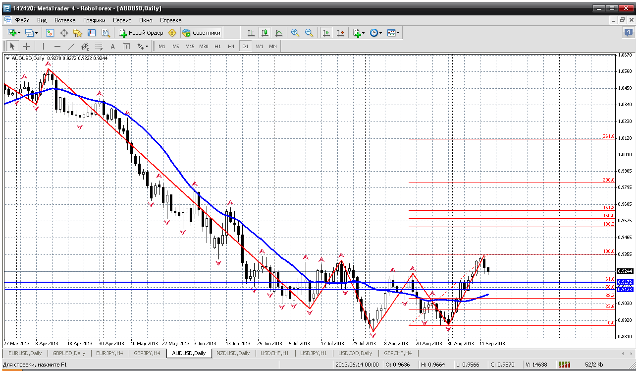Image resolution: width=638 pixels, height=371 pixels.
Task: Open the Market Watch window icon
Action: pos(50,33)
